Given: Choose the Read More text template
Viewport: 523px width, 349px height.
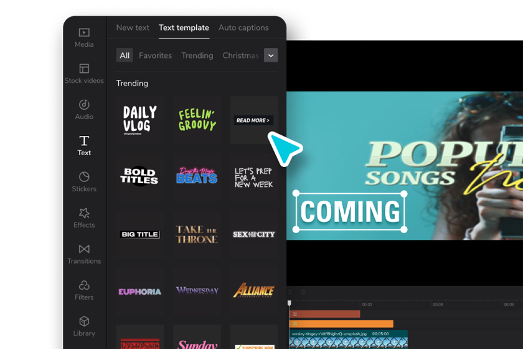Looking at the screenshot, I should (254, 120).
